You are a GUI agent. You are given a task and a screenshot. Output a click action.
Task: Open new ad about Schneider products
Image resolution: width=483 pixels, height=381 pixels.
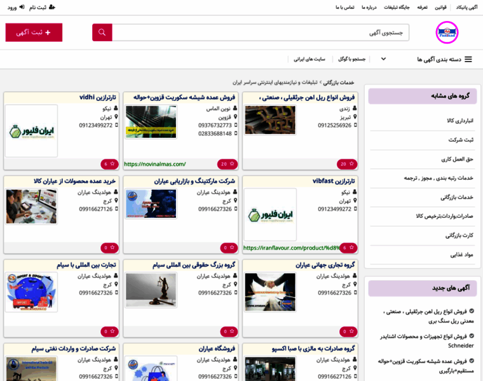click(427, 341)
